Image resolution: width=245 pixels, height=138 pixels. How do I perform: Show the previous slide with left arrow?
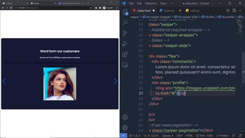tap(4, 81)
